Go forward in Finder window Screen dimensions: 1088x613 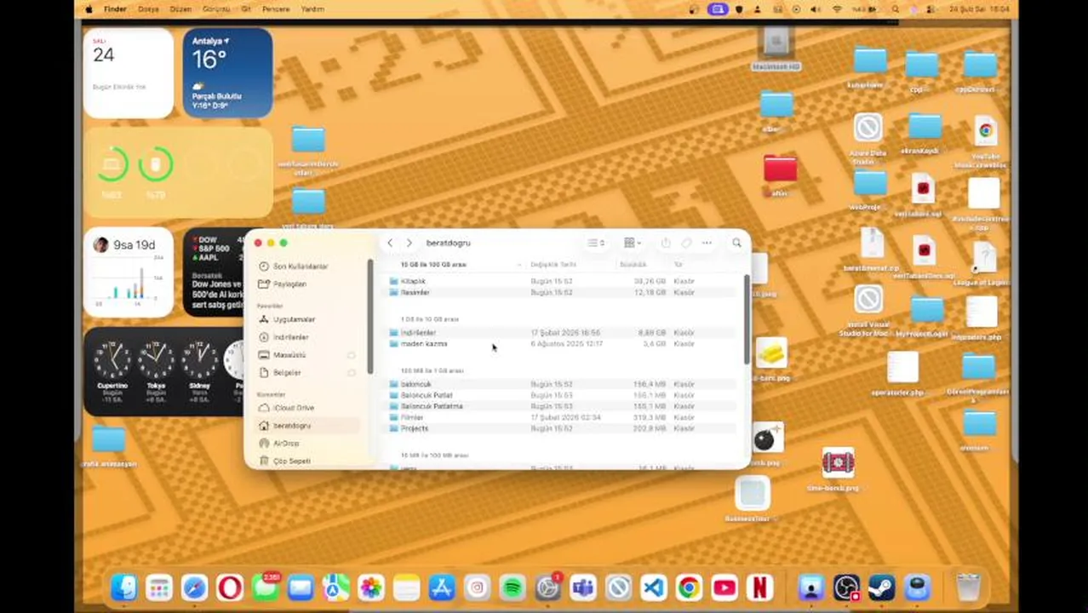pos(409,243)
